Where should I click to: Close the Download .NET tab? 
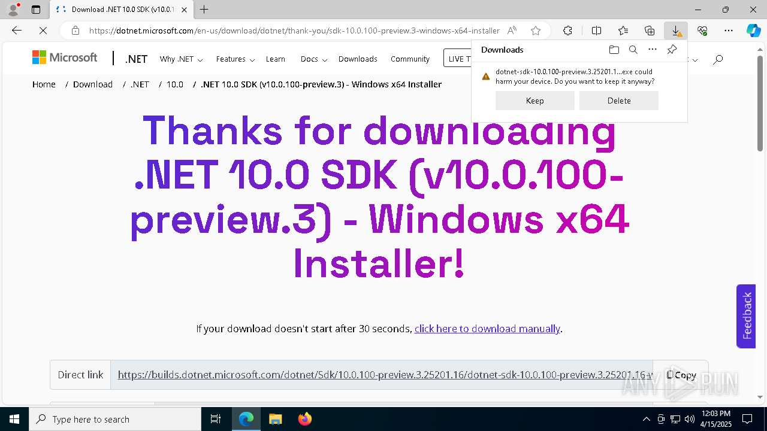[185, 10]
